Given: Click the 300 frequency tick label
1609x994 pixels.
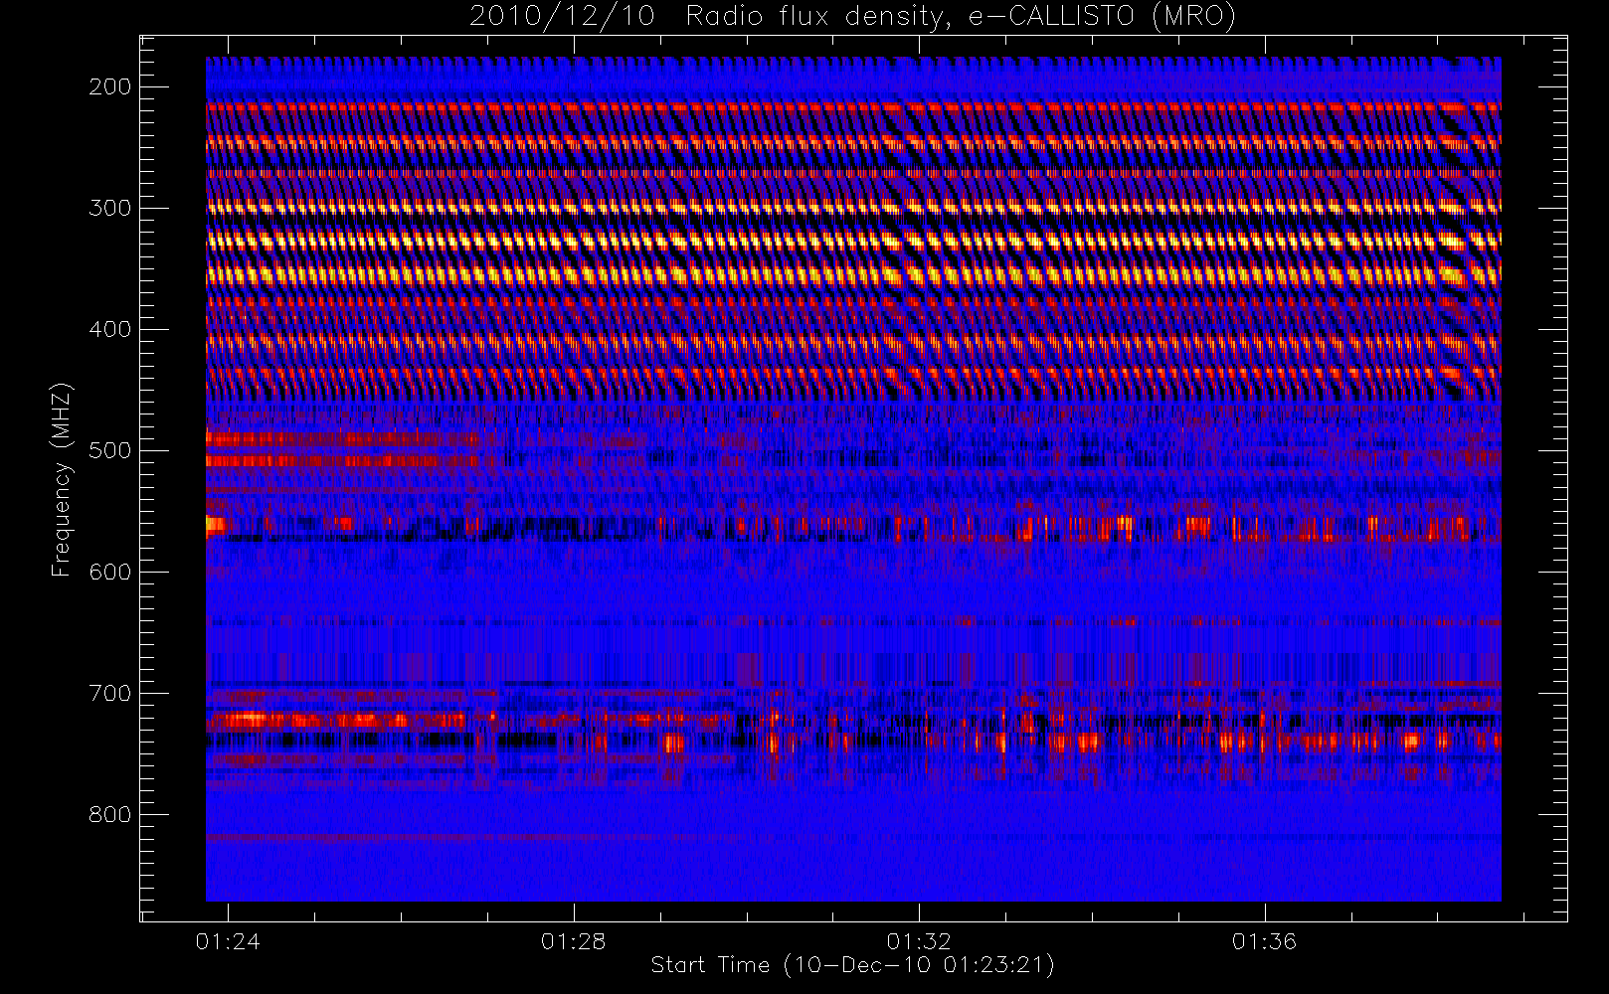Looking at the screenshot, I should 110,208.
